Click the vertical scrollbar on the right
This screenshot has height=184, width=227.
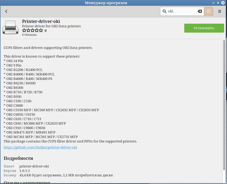coord(224,105)
